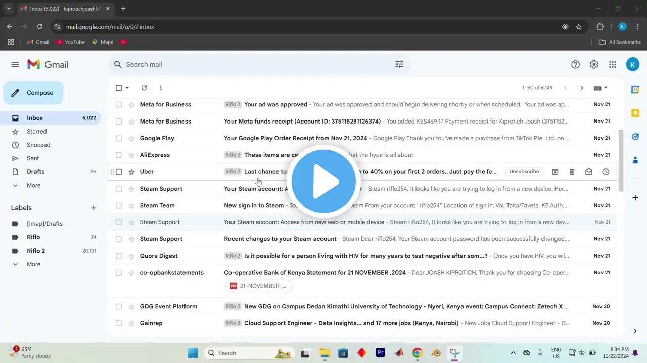Open the Maps bookmark
Viewport: 647px width, 363px height.
(102, 42)
